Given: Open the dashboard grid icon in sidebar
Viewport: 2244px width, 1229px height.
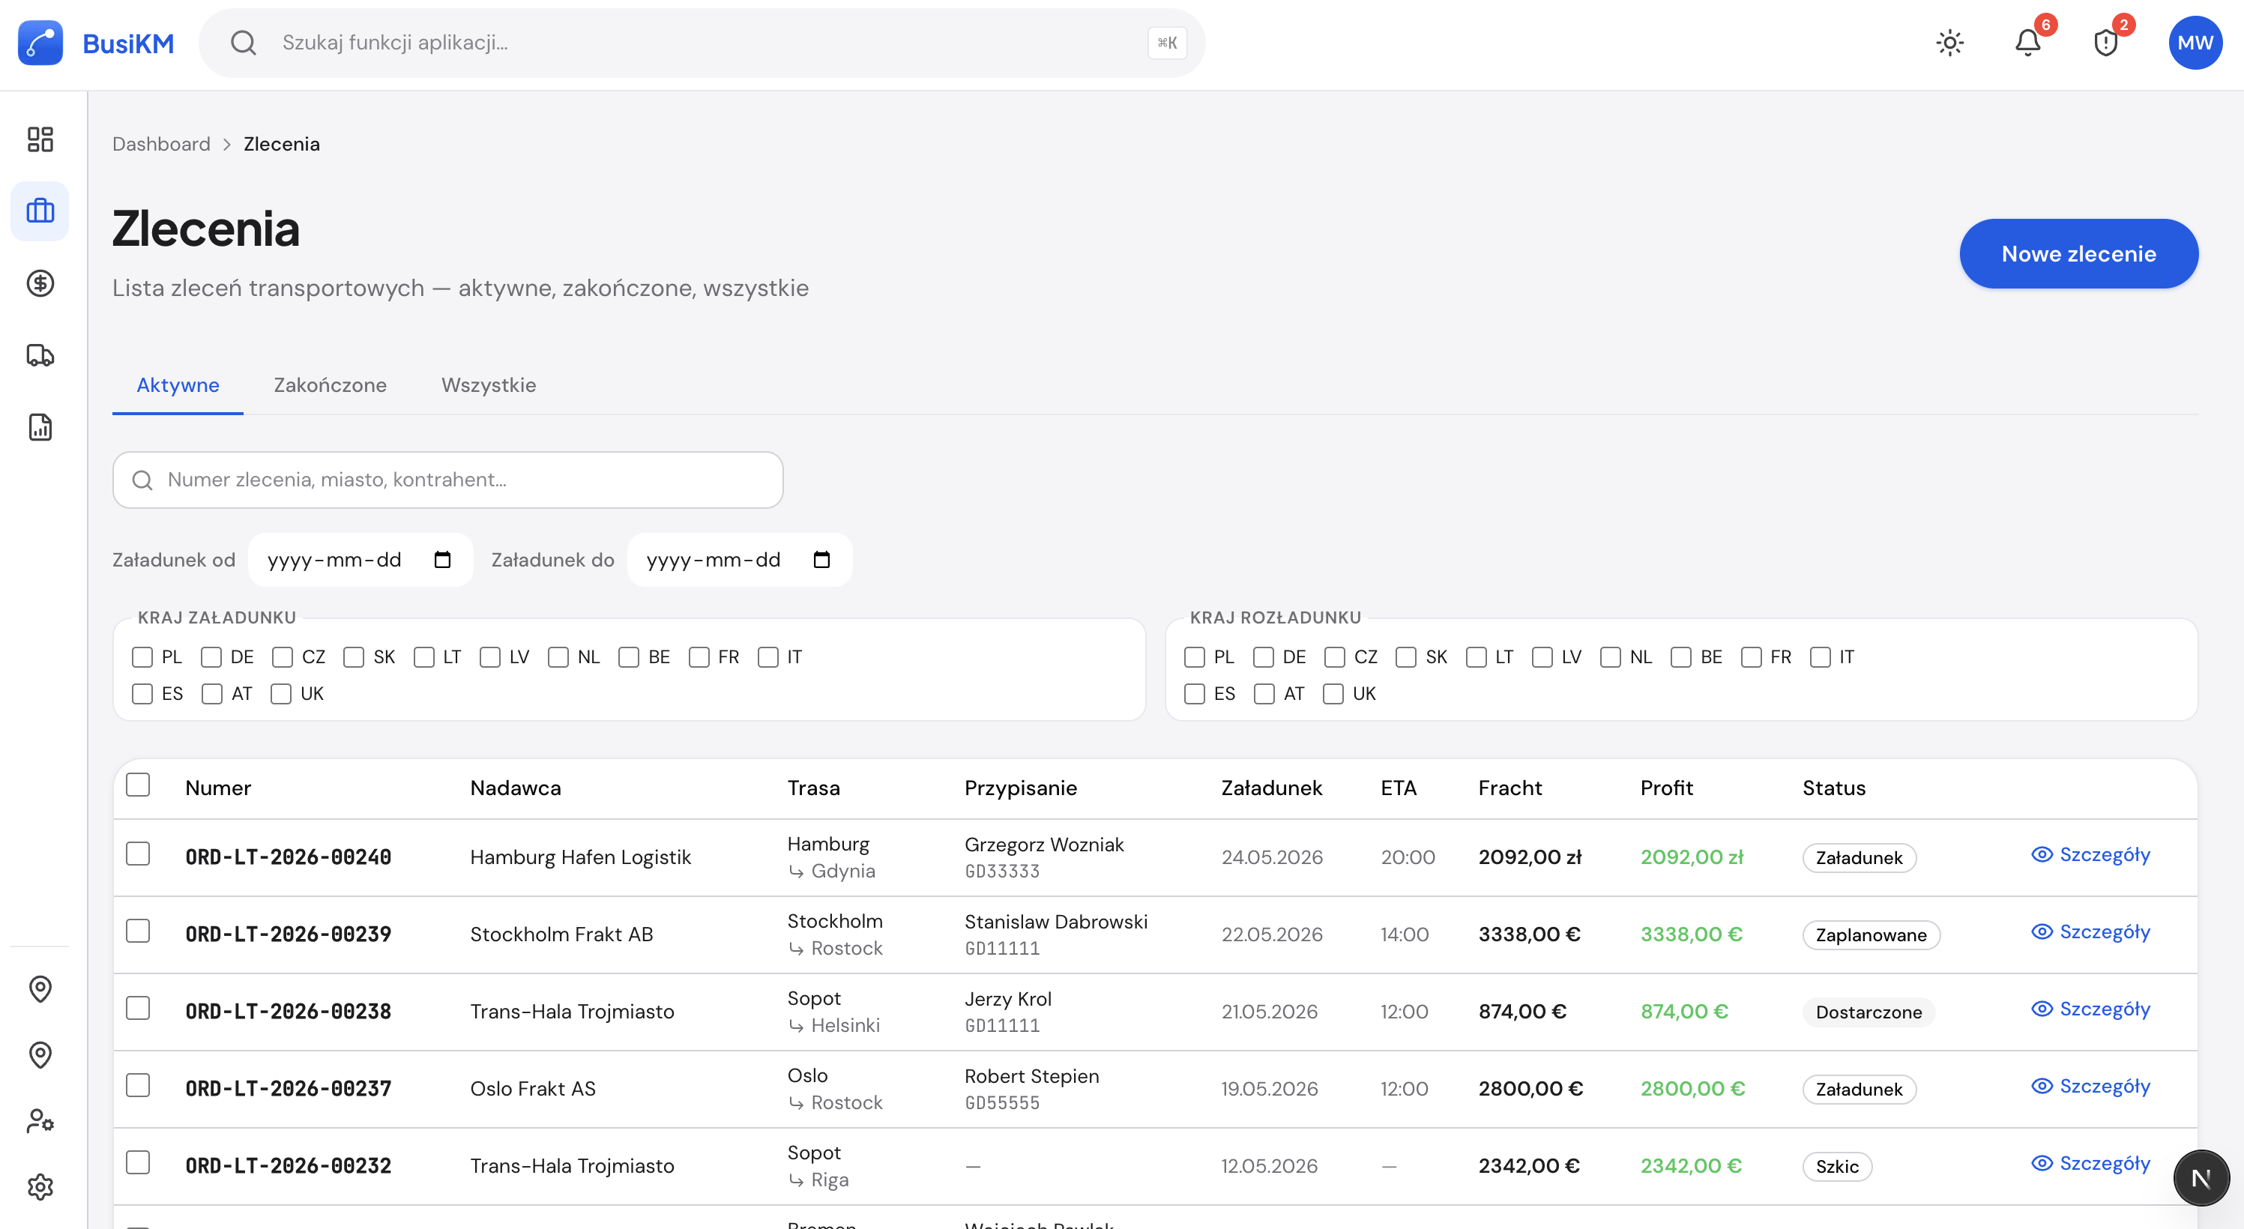Looking at the screenshot, I should click(x=40, y=139).
